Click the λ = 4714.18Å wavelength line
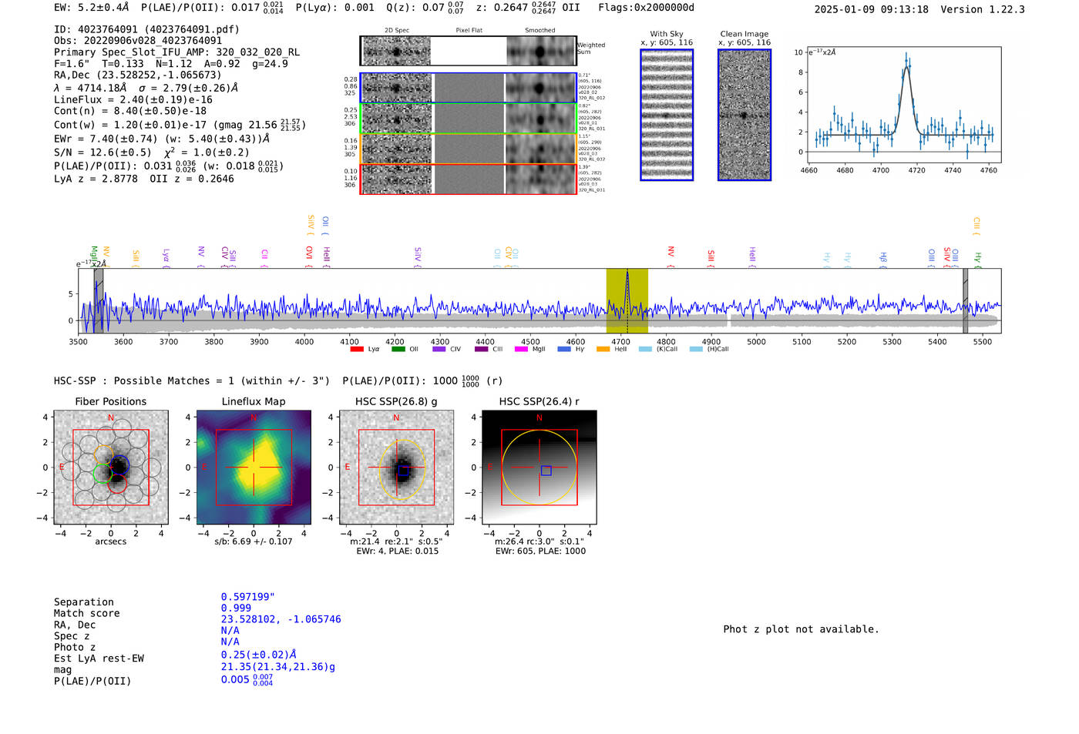Screen dimensions: 1079x734 [x=146, y=88]
